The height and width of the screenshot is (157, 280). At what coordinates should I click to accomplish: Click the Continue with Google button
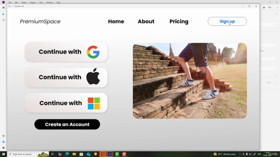66,52
